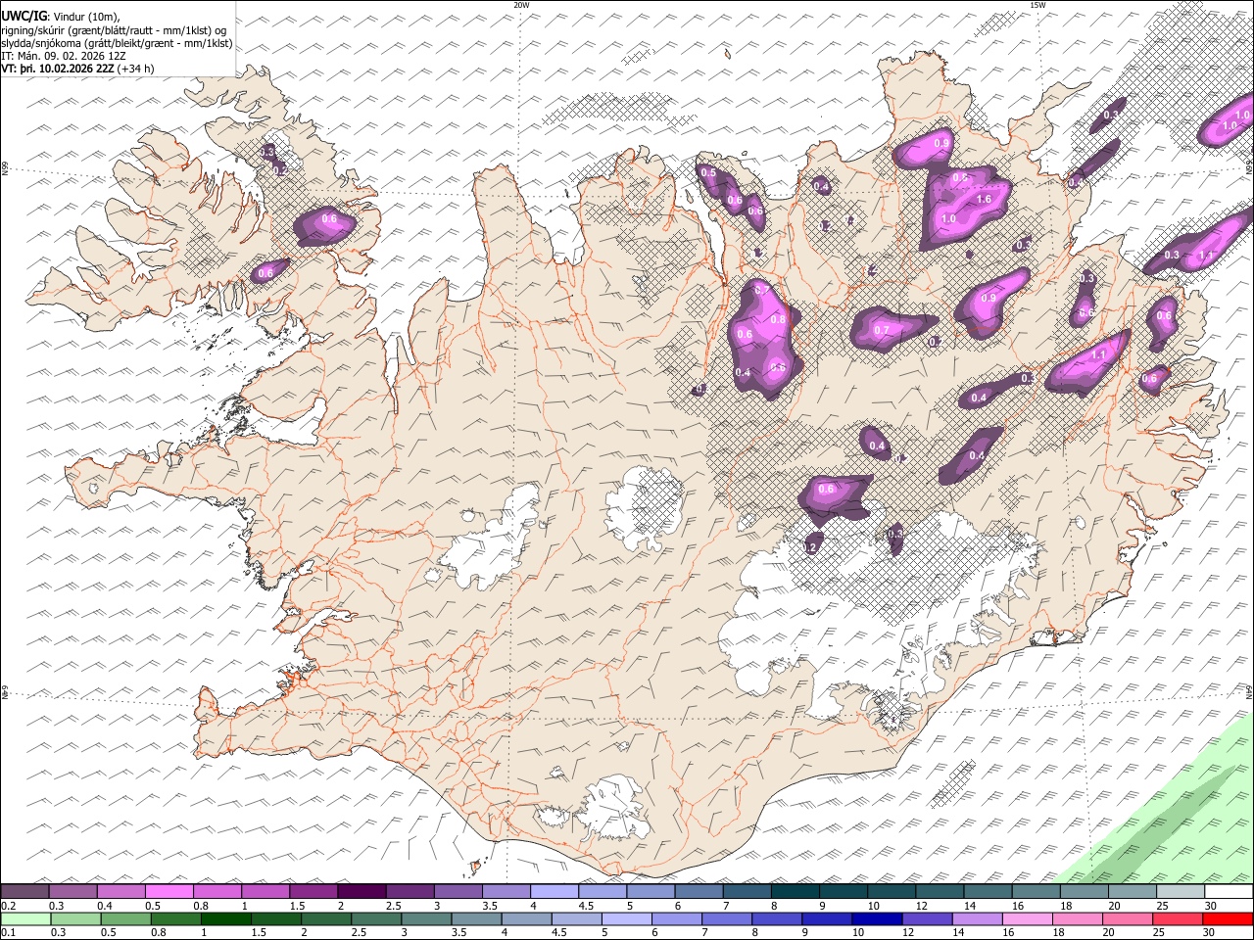Pick the red swatch at the legend's end
This screenshot has width=1254, height=940.
point(1228,919)
